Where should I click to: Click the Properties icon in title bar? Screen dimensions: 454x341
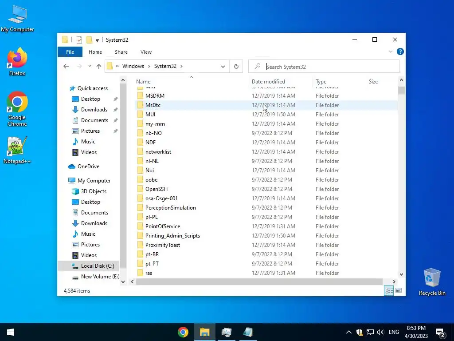(79, 40)
